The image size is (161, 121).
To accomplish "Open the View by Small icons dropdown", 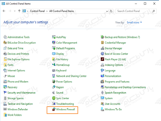I will (x=134, y=22).
